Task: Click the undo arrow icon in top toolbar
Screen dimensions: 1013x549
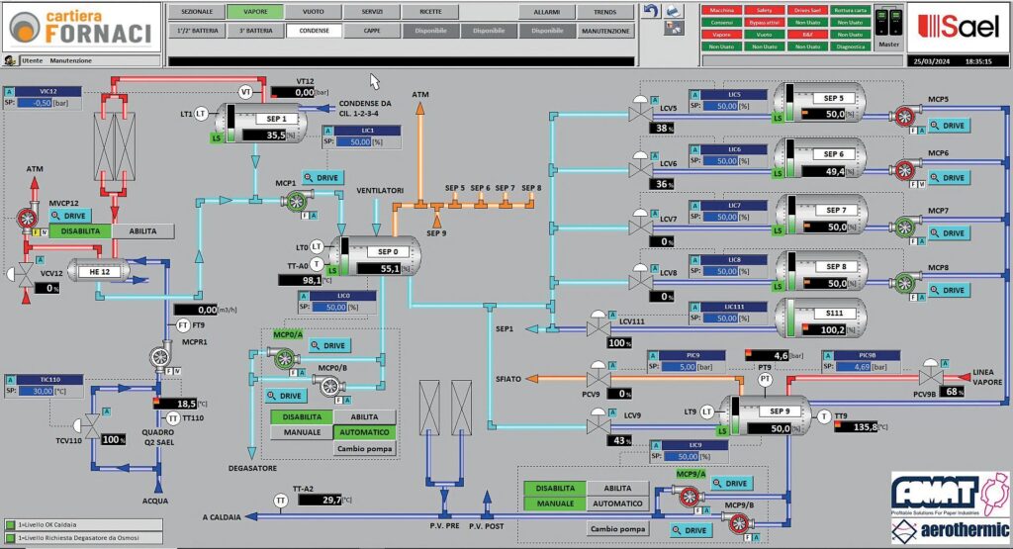Action: 650,10
